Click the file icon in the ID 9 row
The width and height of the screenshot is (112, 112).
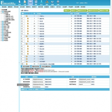point(28,54)
